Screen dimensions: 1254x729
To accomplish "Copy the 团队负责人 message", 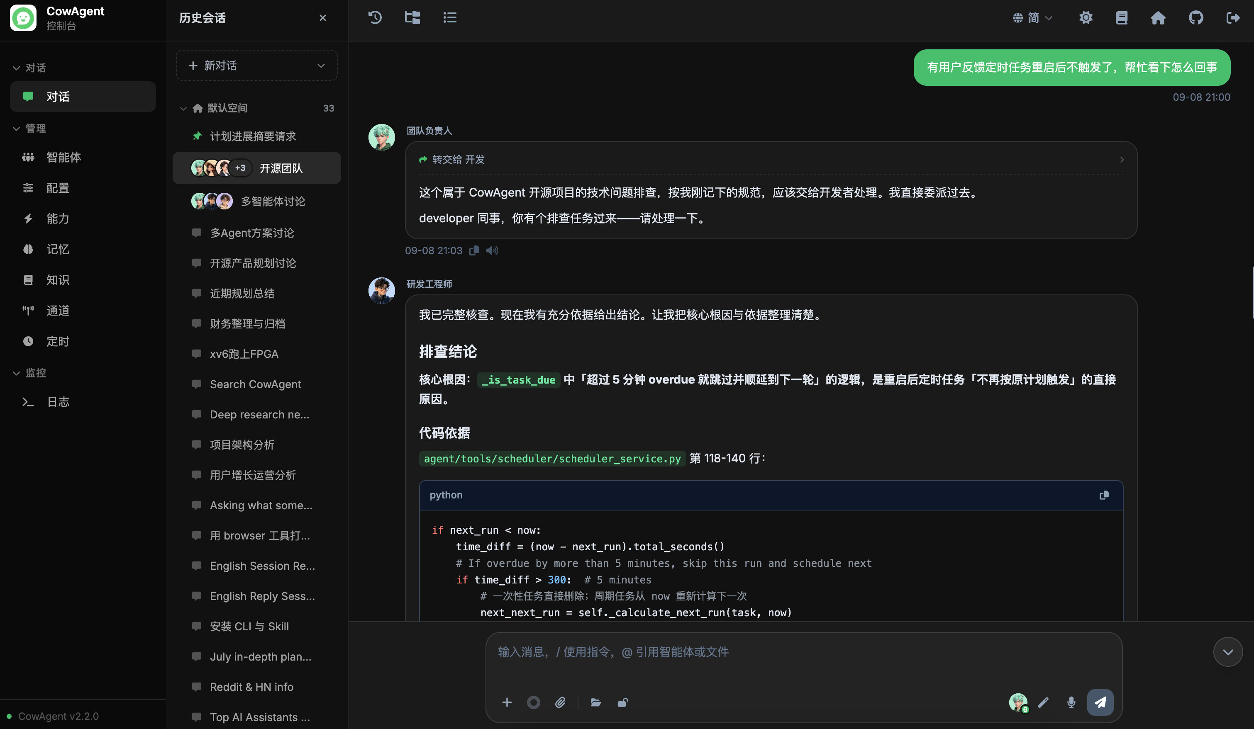I will pyautogui.click(x=474, y=250).
